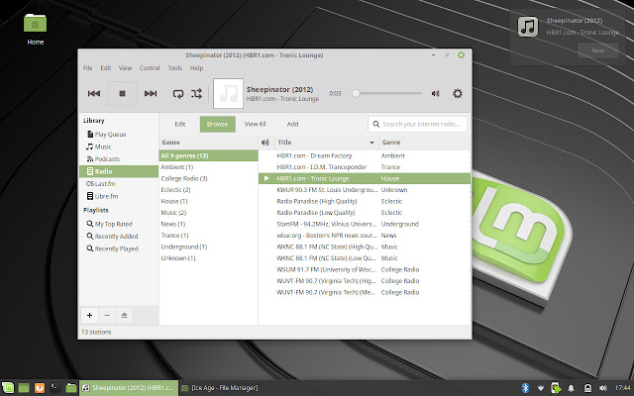Open the Tools menu
The width and height of the screenshot is (634, 396).
click(x=174, y=68)
